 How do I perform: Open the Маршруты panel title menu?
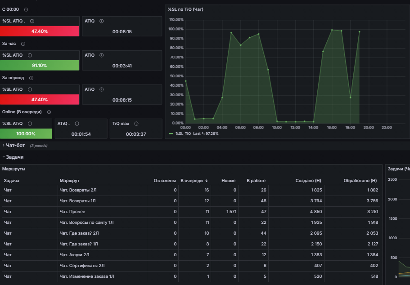pyautogui.click(x=14, y=169)
